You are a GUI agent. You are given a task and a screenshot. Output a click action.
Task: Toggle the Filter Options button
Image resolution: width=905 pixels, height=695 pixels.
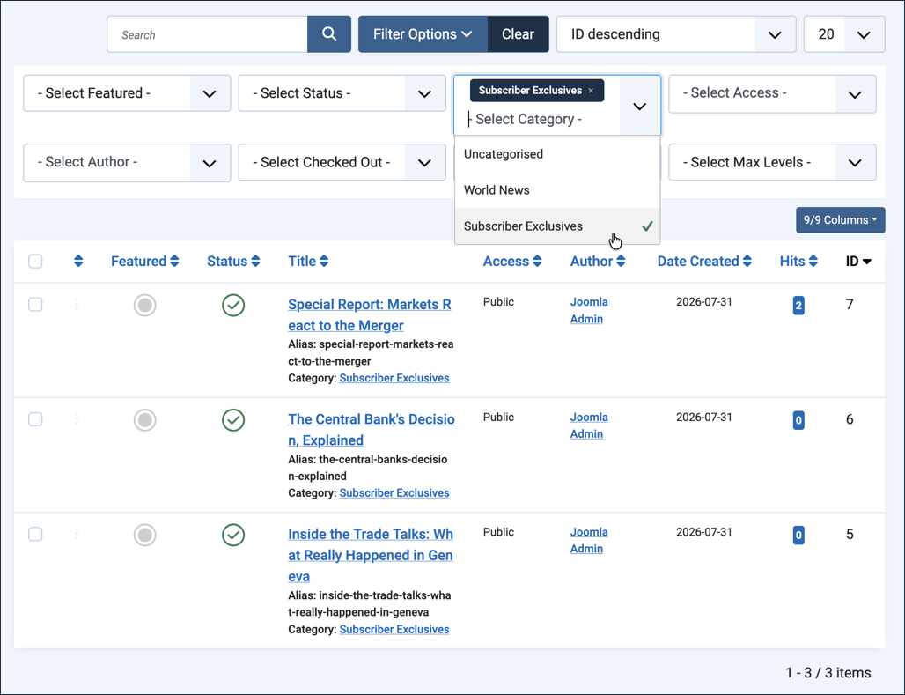click(423, 34)
